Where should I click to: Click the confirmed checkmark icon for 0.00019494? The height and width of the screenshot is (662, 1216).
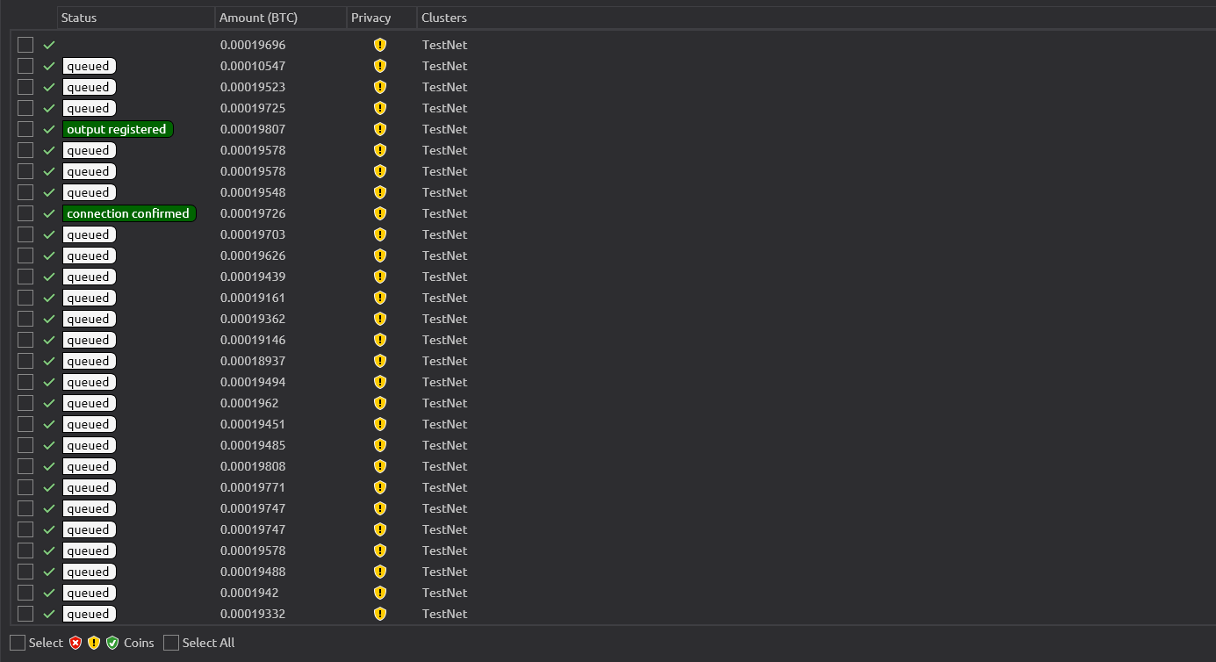point(49,382)
